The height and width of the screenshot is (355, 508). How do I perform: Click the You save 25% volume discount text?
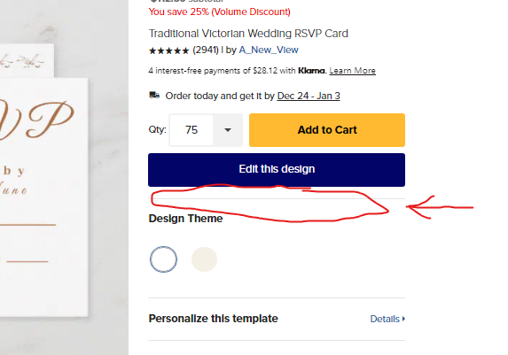(x=220, y=12)
